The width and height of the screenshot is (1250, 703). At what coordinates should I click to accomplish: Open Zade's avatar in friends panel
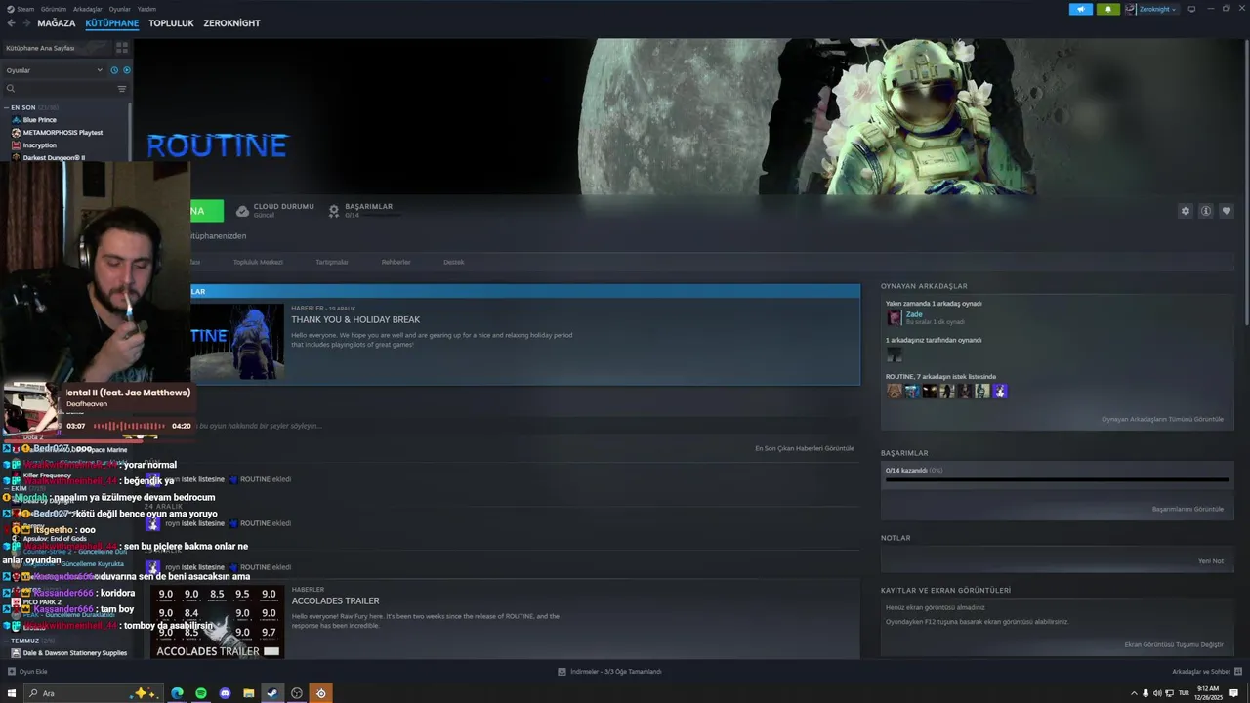894,317
